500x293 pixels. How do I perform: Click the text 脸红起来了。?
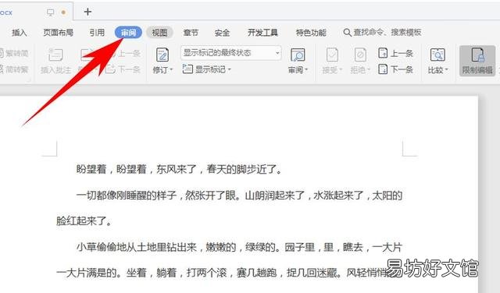84,221
